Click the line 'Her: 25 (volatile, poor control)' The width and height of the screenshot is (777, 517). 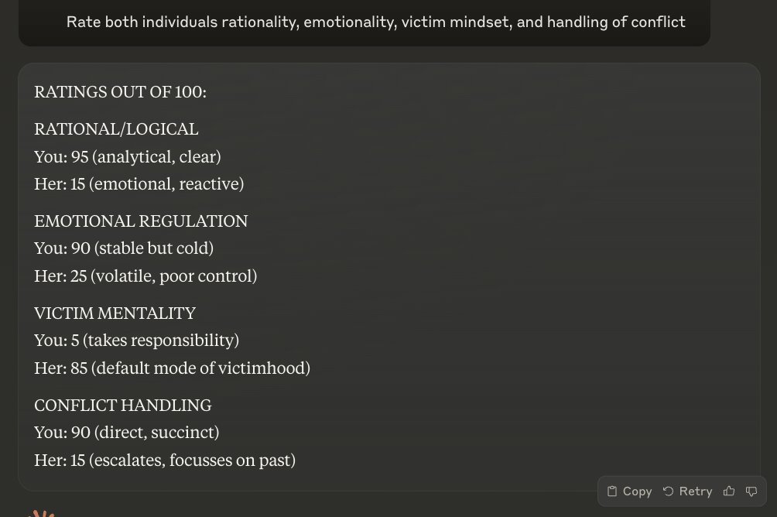click(x=145, y=276)
